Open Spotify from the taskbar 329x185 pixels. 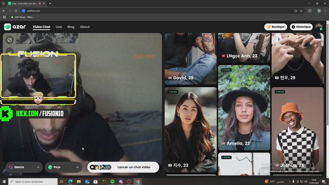pos(112,182)
